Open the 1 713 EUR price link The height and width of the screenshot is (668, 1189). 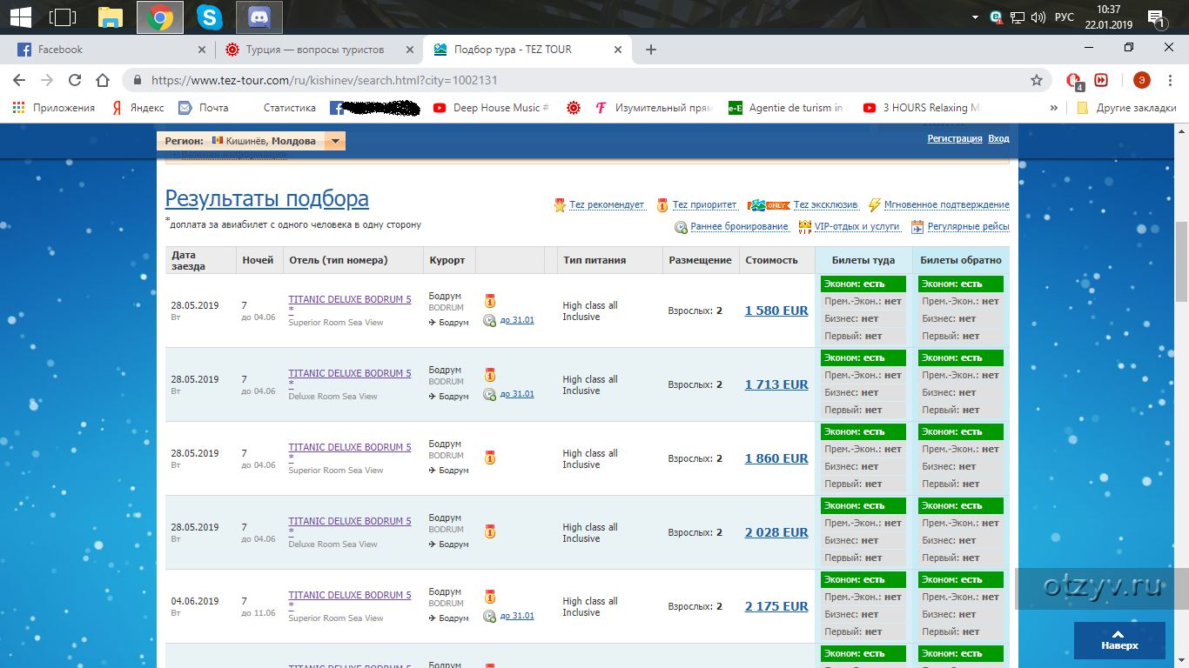(x=776, y=384)
